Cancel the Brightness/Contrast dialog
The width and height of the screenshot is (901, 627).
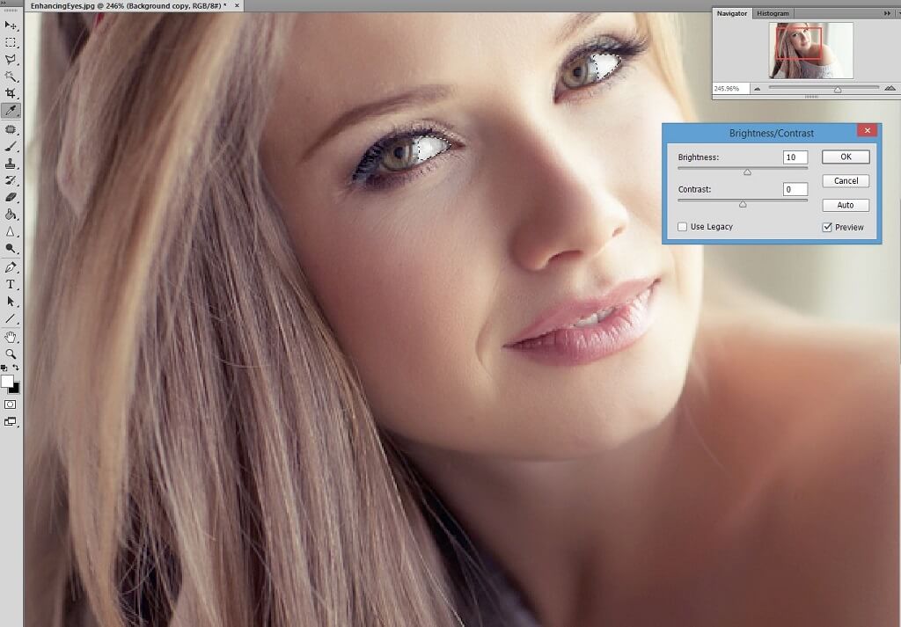pyautogui.click(x=846, y=181)
